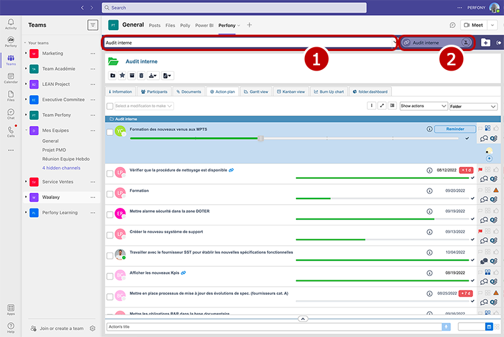
Task: Click the add new folder plus icon
Action: pyautogui.click(x=485, y=43)
